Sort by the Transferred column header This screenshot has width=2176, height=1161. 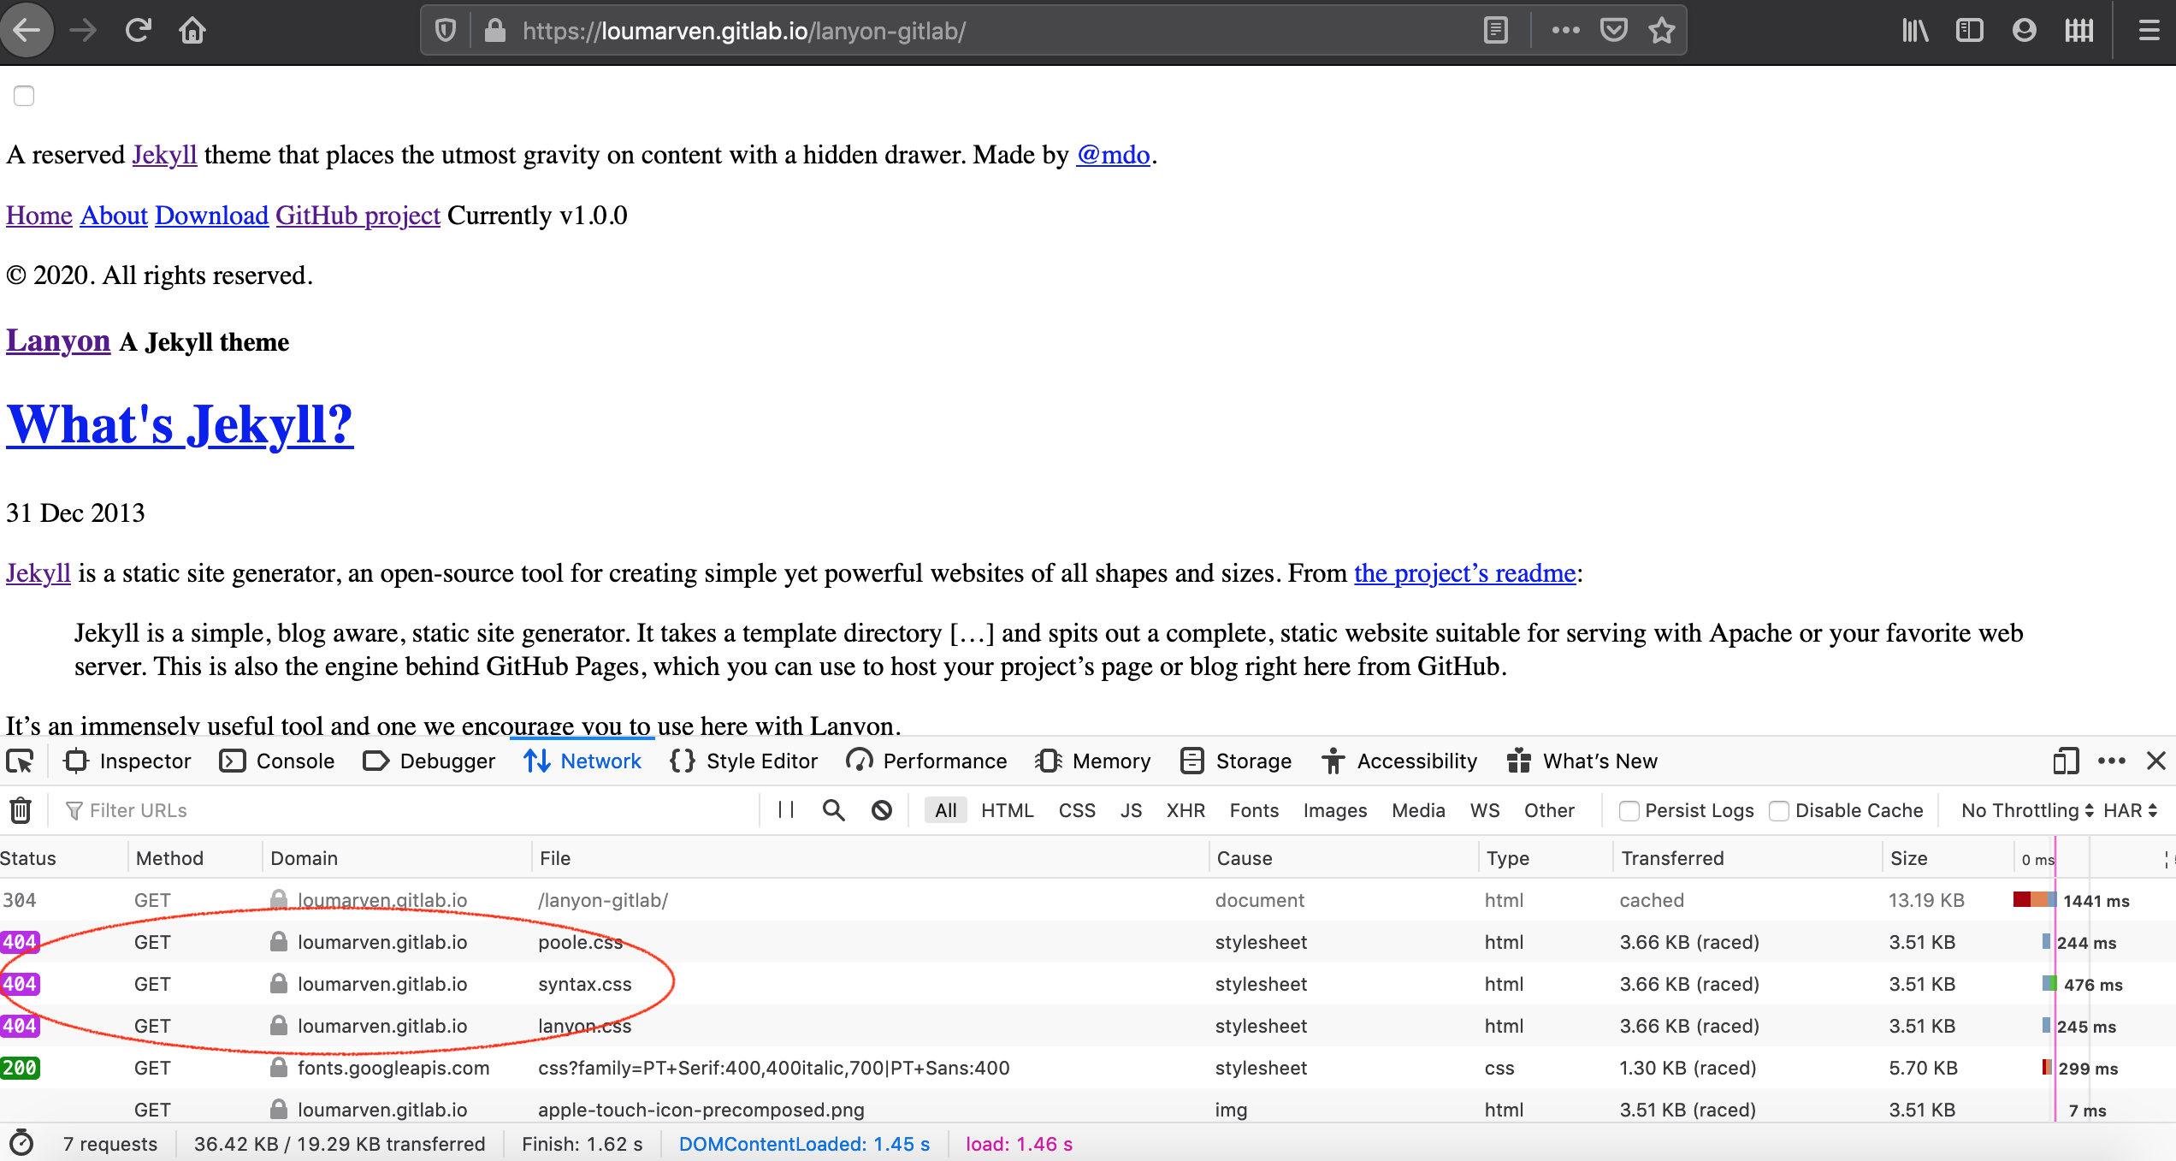(x=1746, y=858)
